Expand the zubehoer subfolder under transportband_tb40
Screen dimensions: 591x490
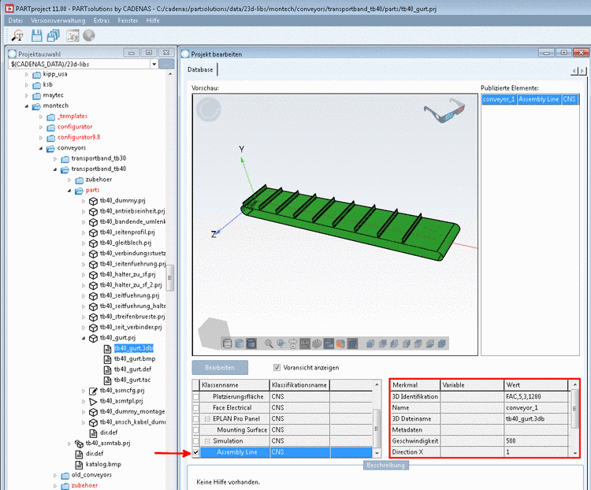[69, 180]
